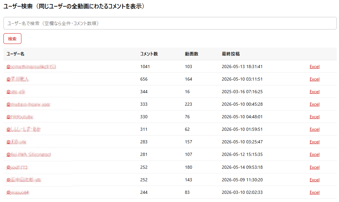Select the date 2025-03-16 07:16:25
The height and width of the screenshot is (202, 339).
[x=242, y=92]
